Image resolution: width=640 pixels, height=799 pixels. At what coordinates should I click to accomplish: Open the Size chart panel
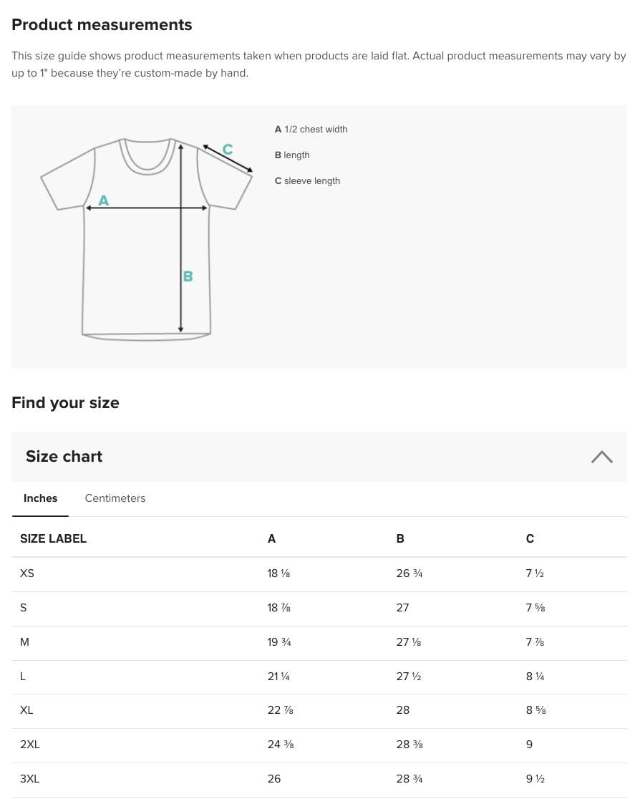(x=319, y=457)
